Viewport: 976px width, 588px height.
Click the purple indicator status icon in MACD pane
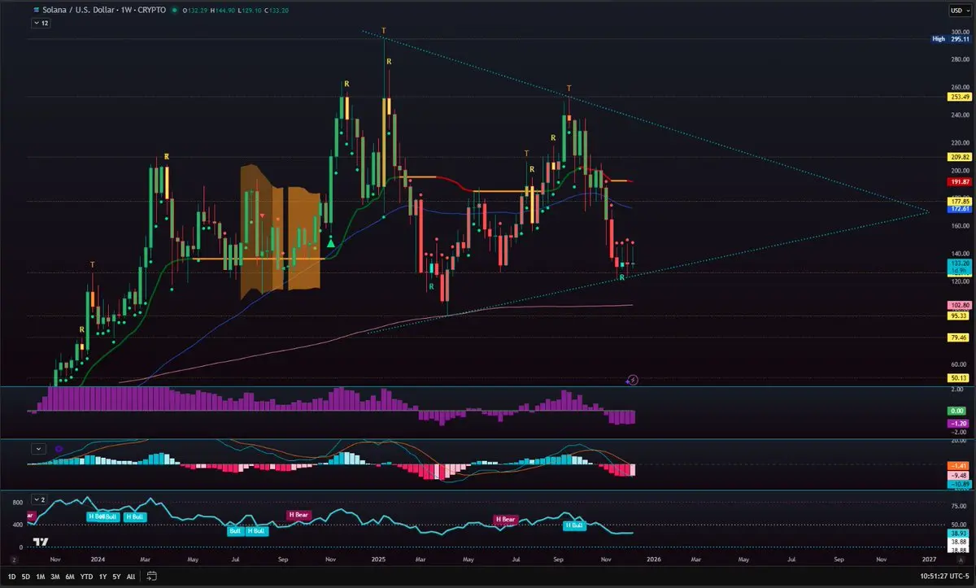(x=59, y=448)
